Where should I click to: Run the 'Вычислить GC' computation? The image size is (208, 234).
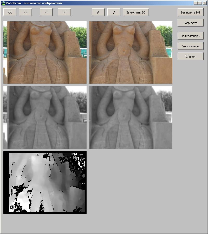point(136,12)
